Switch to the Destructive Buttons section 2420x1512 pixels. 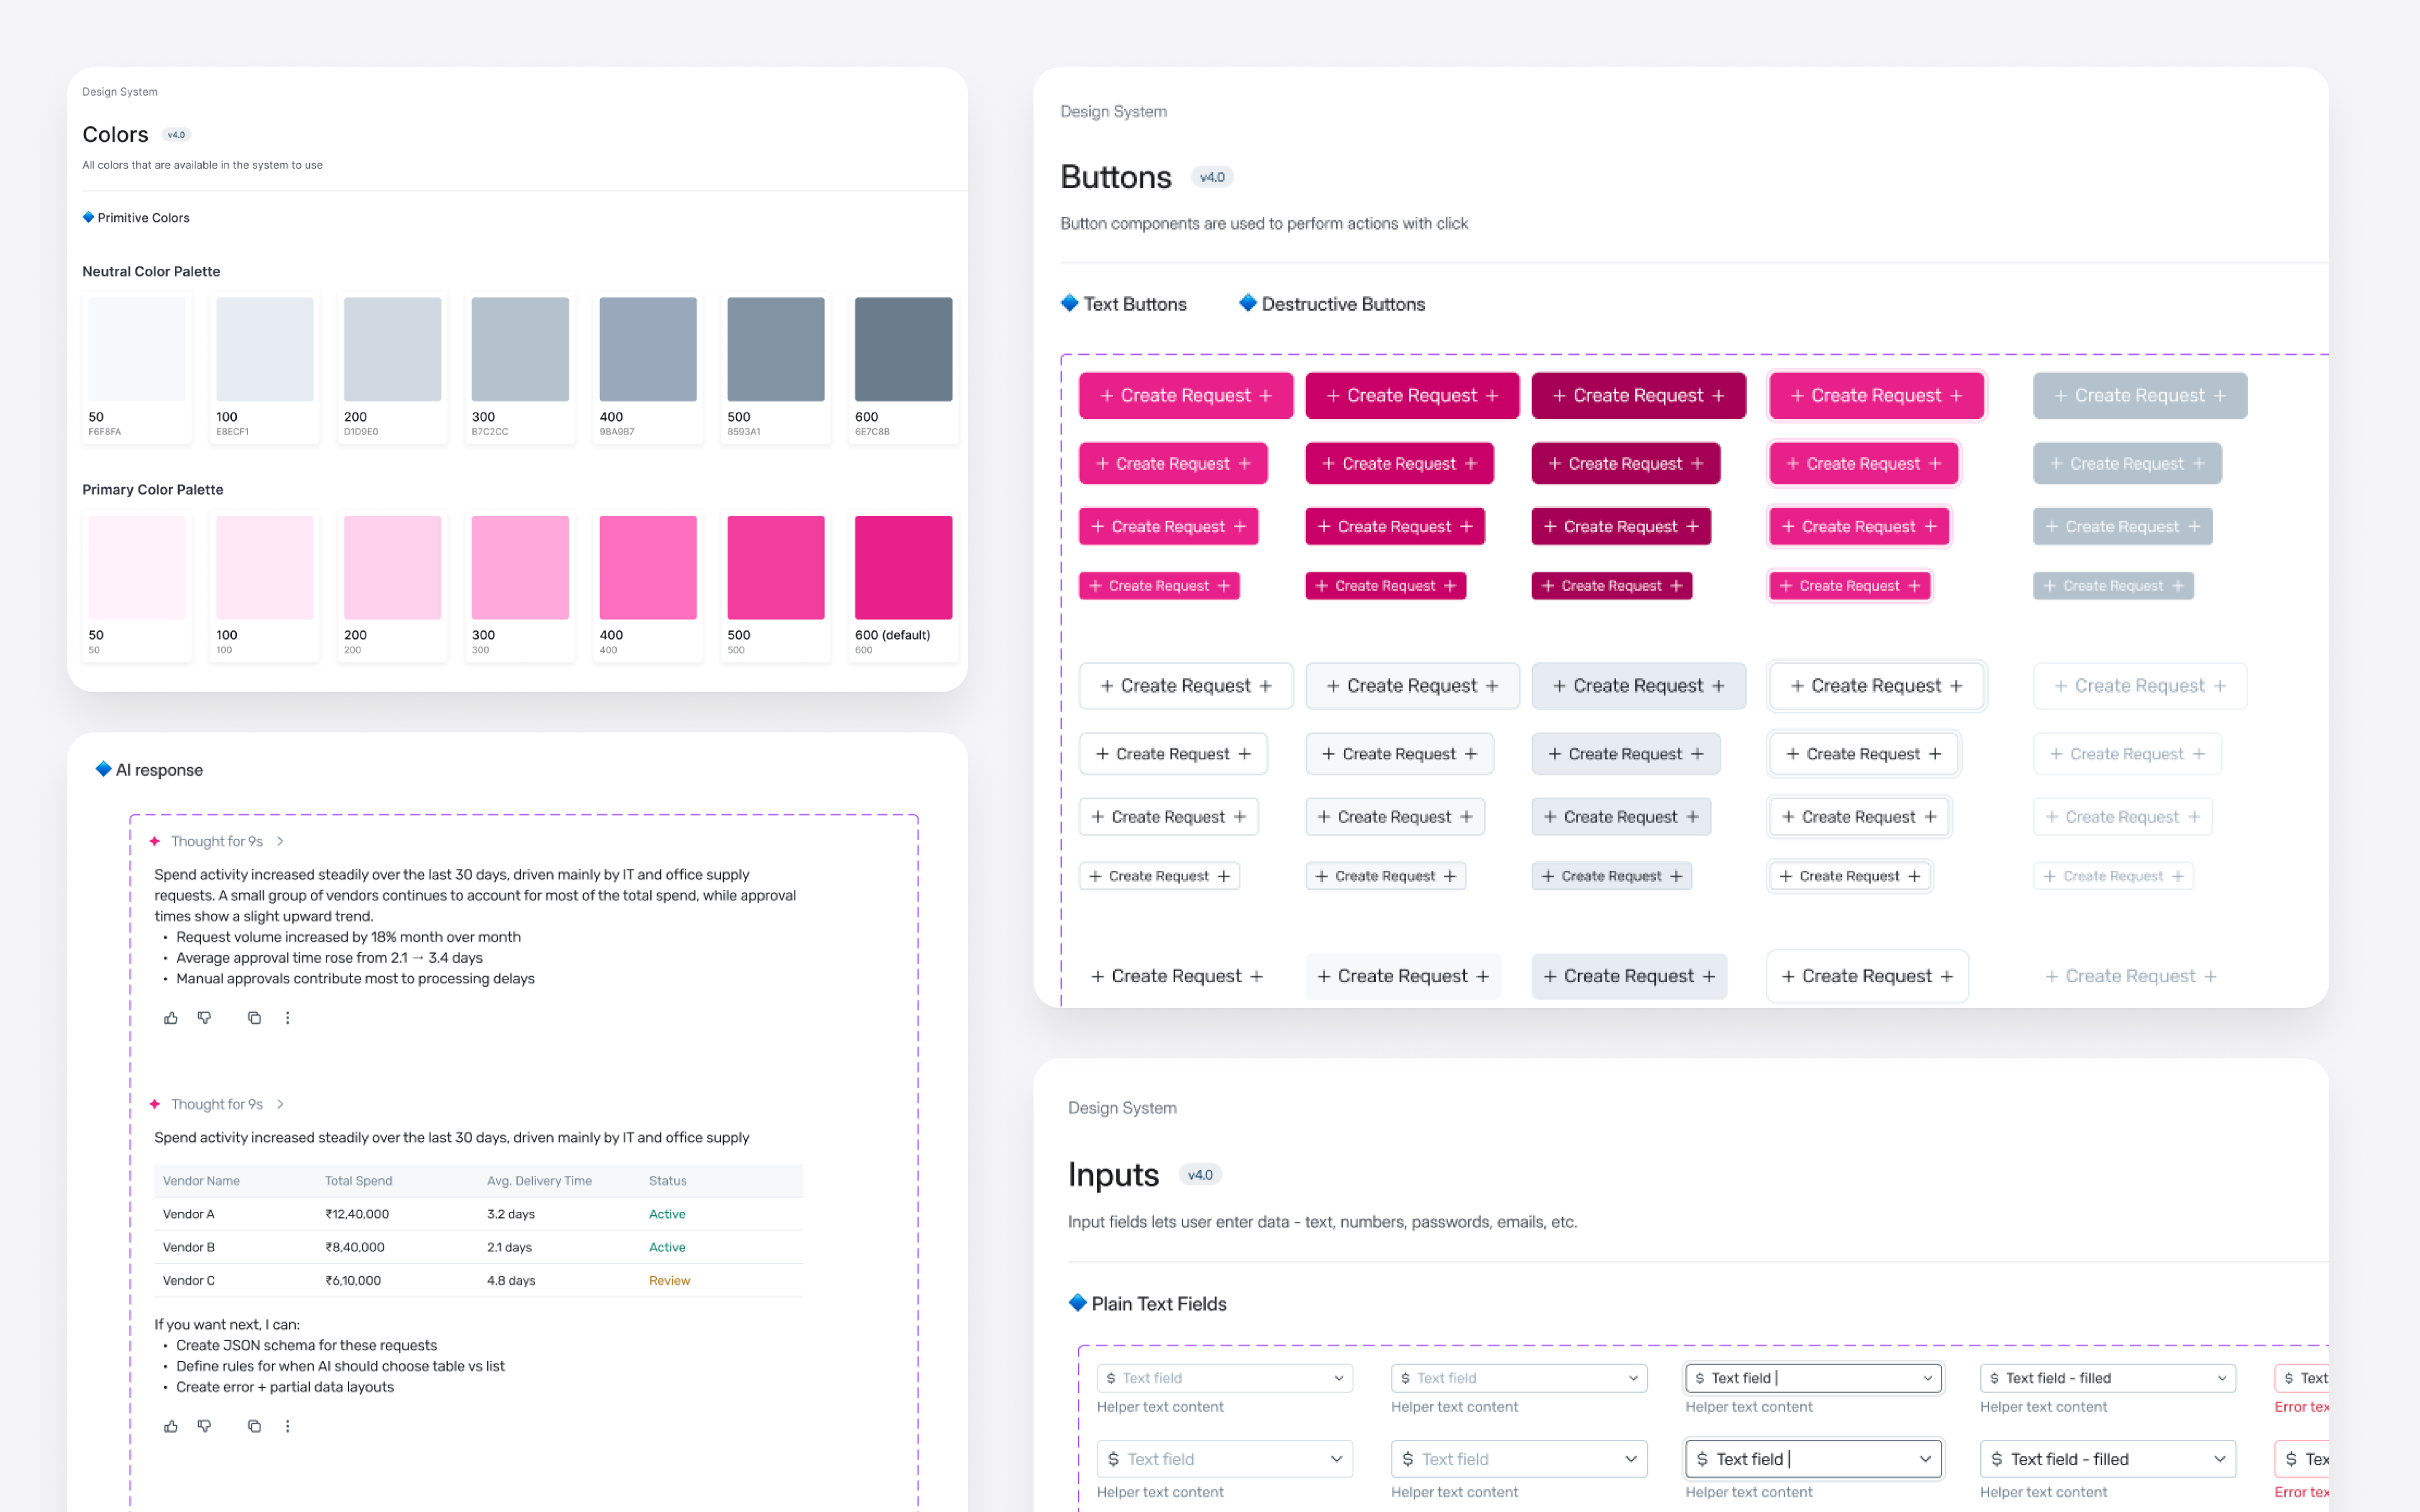(1343, 304)
